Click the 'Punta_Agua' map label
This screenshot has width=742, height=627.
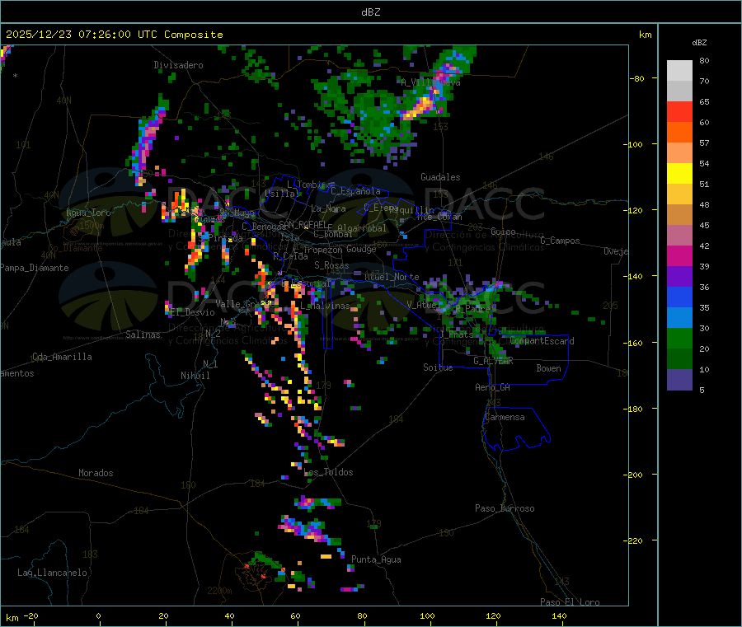pyautogui.click(x=376, y=559)
